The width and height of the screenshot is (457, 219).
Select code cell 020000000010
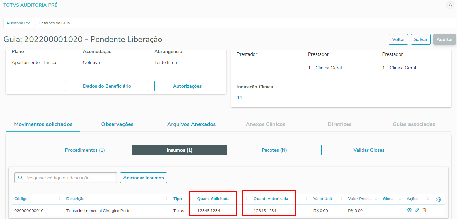[x=29, y=211]
